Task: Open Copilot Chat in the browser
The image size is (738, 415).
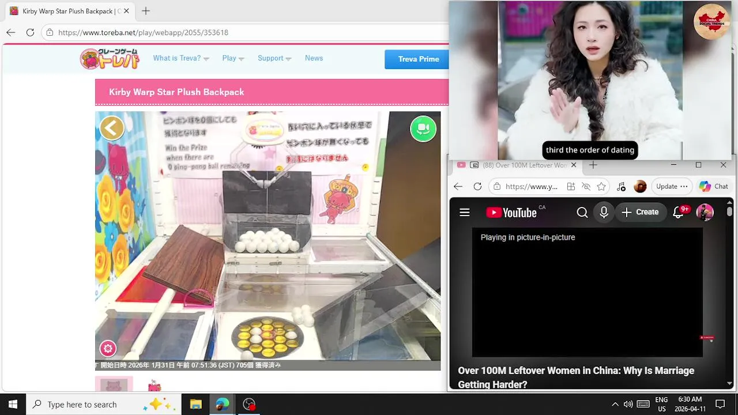Action: tap(714, 187)
